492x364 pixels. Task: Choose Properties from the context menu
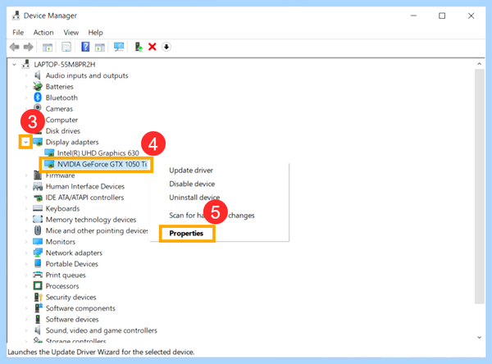pyautogui.click(x=186, y=233)
